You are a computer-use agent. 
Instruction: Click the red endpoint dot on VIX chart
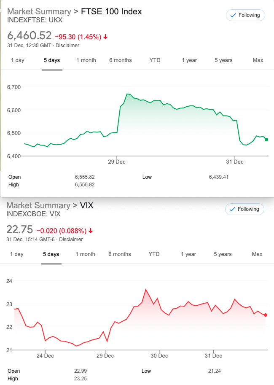pyautogui.click(x=266, y=315)
